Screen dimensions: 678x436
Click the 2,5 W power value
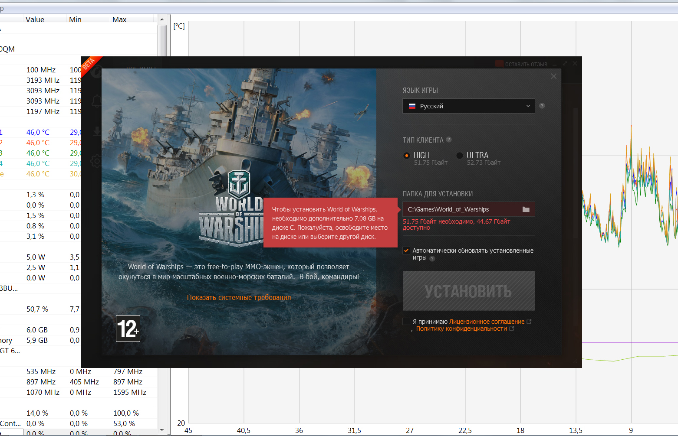coord(36,267)
